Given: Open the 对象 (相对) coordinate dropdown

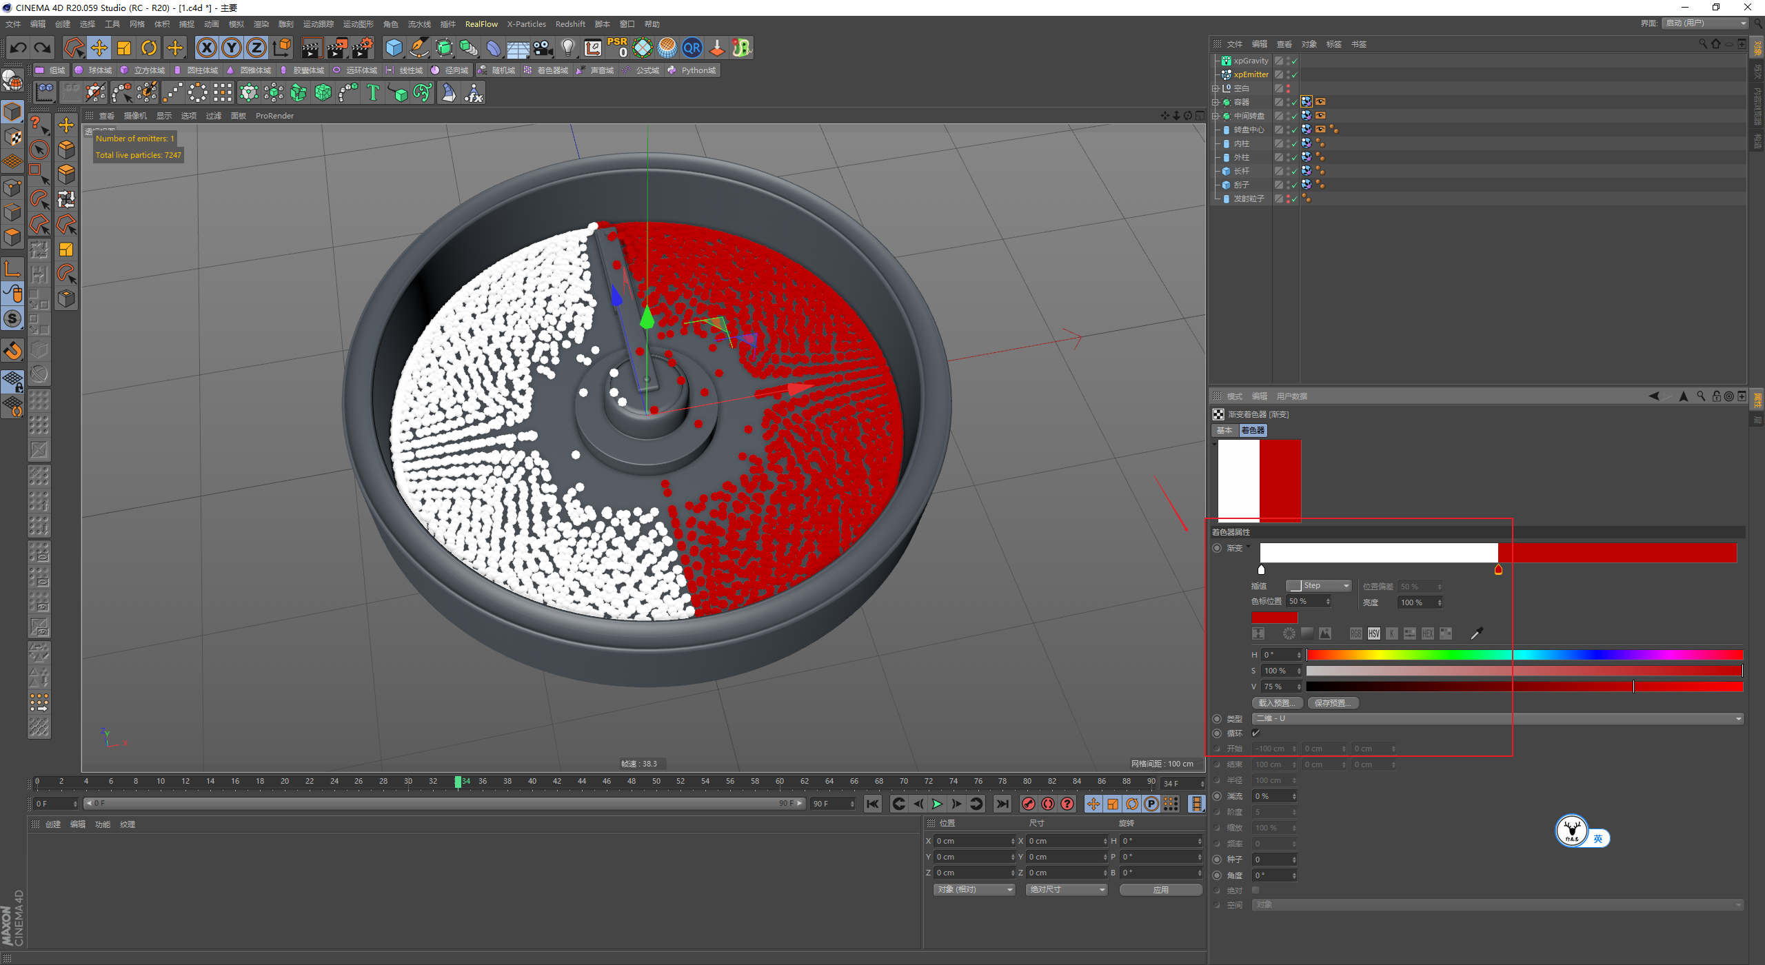Looking at the screenshot, I should [x=974, y=890].
